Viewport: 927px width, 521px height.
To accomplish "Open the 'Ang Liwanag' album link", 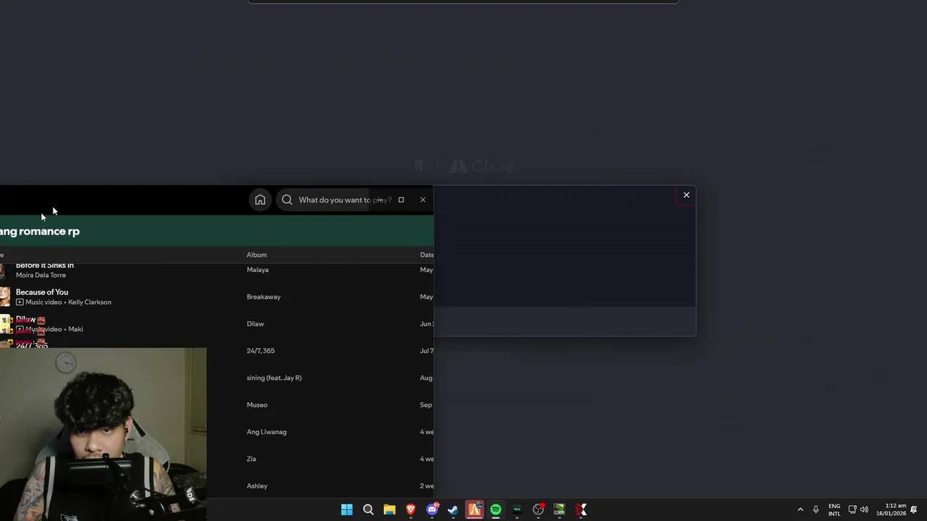I will [266, 432].
